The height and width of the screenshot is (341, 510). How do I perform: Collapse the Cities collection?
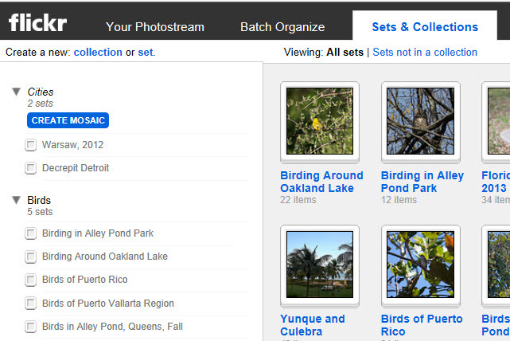point(17,92)
